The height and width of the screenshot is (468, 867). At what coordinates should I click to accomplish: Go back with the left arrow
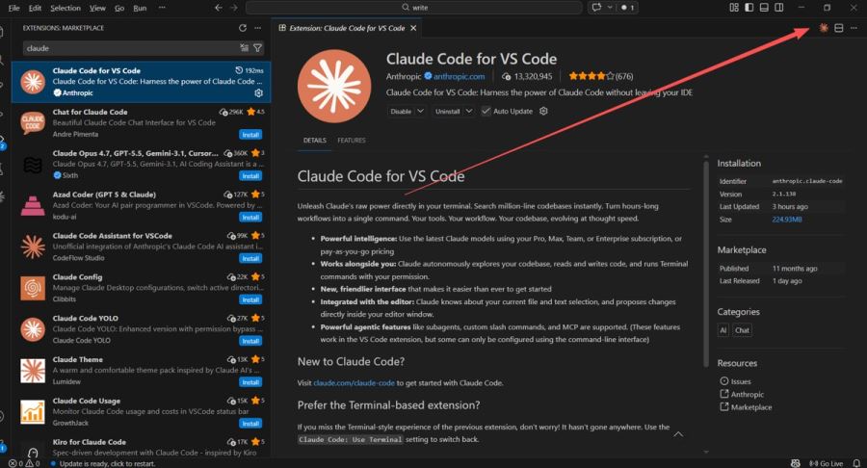pyautogui.click(x=219, y=7)
